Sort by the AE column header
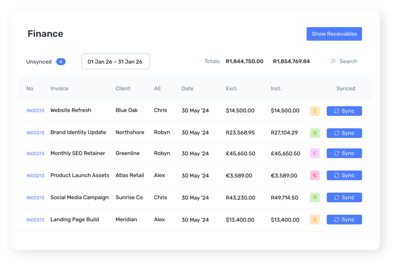This screenshot has height=267, width=397. (x=157, y=88)
